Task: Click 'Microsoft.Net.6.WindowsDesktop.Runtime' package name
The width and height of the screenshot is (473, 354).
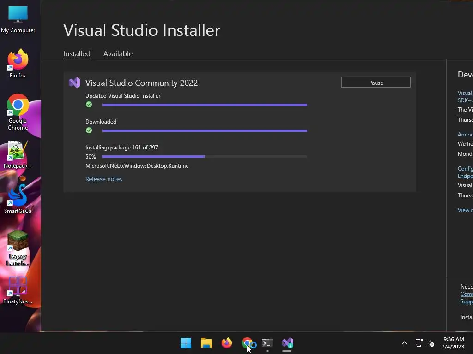Action: 137,166
